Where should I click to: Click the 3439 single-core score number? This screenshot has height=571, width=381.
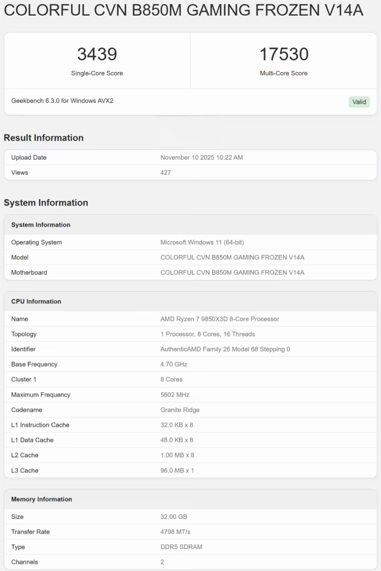tap(97, 54)
